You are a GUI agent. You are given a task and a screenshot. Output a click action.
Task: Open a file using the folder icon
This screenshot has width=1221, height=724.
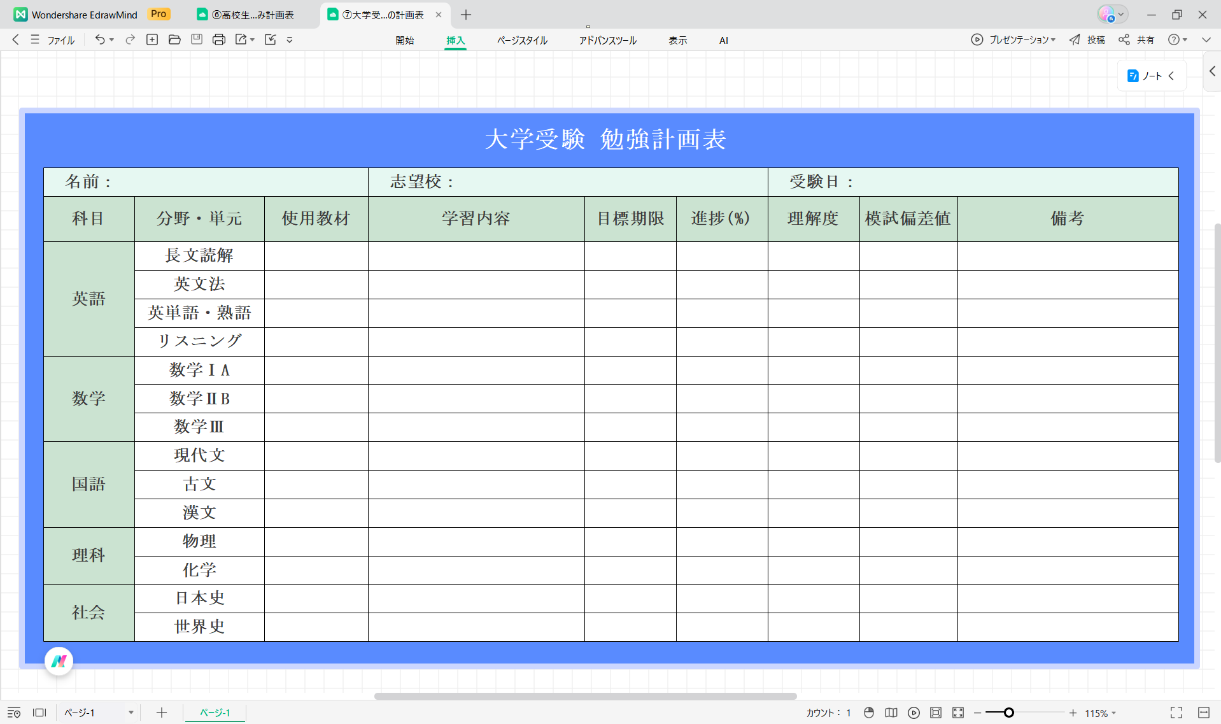tap(174, 39)
